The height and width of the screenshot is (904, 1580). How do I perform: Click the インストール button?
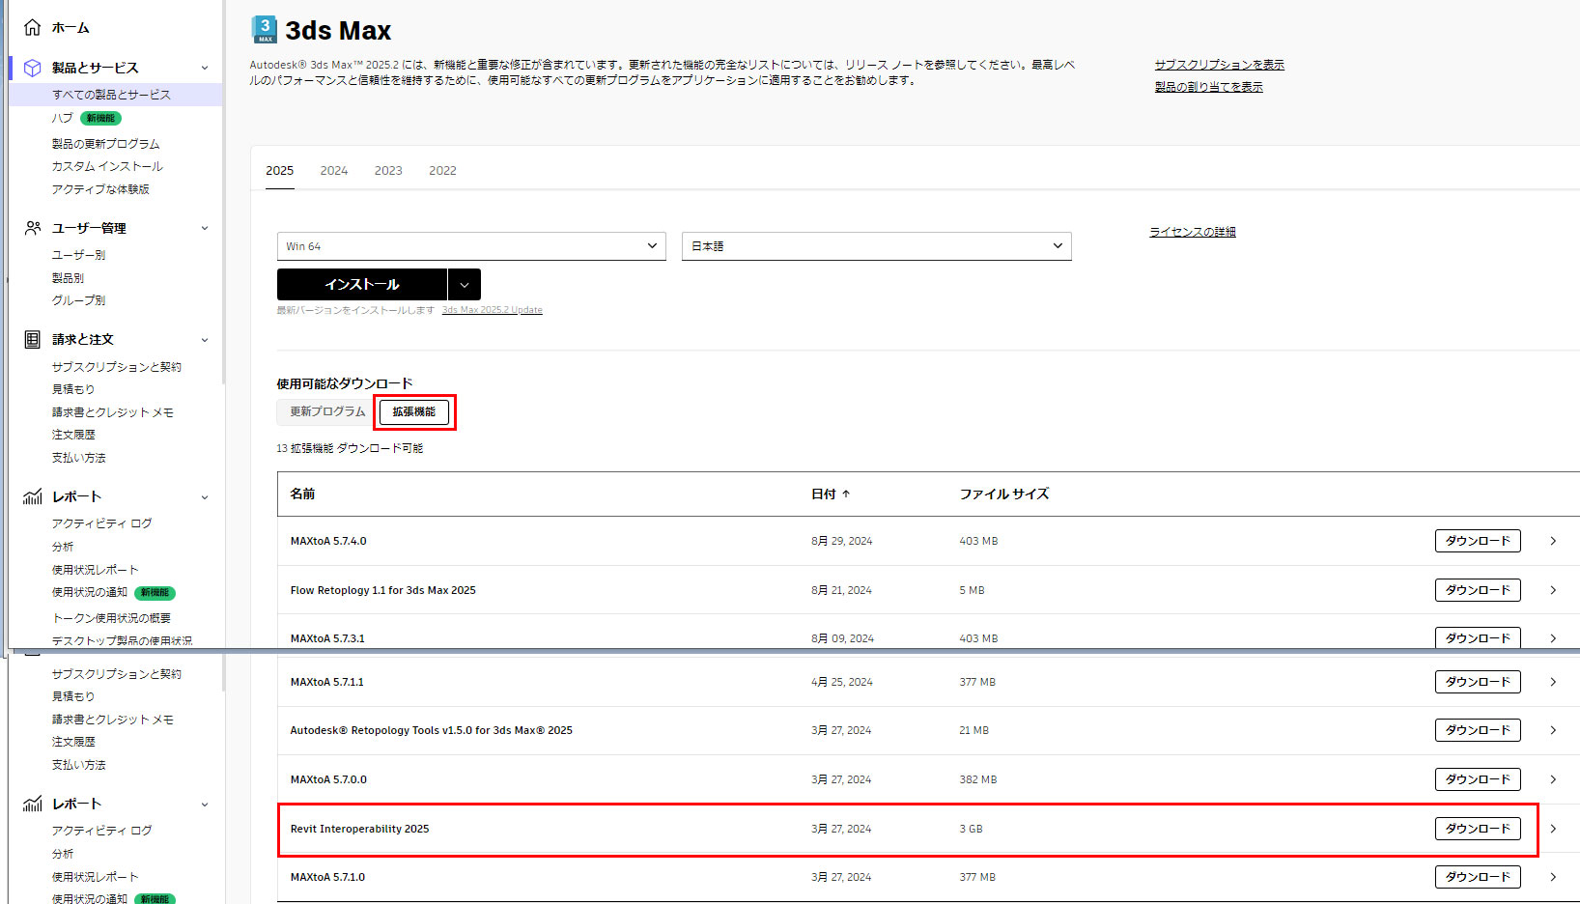click(362, 285)
